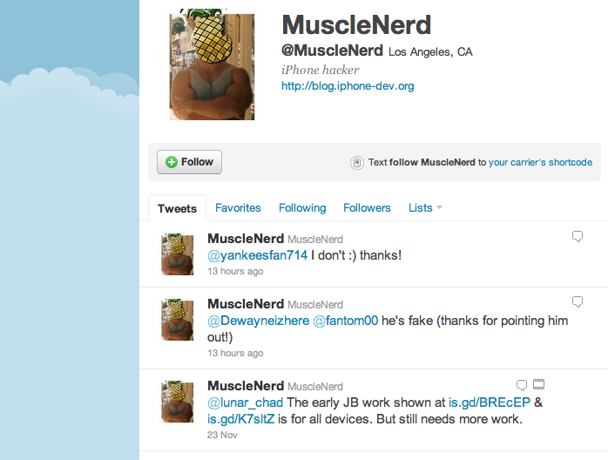Click avatar thumbnail on the yankeesfan714 tweet
Image resolution: width=608 pixels, height=460 pixels.
177,254
